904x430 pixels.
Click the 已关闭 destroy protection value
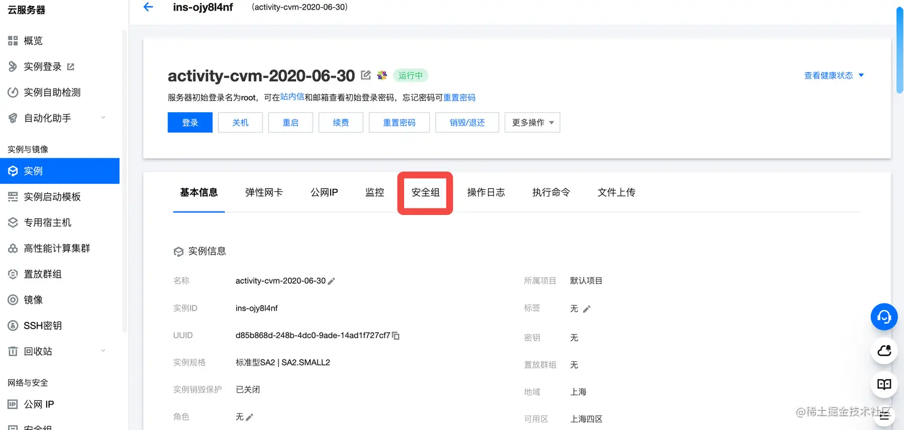pyautogui.click(x=248, y=389)
